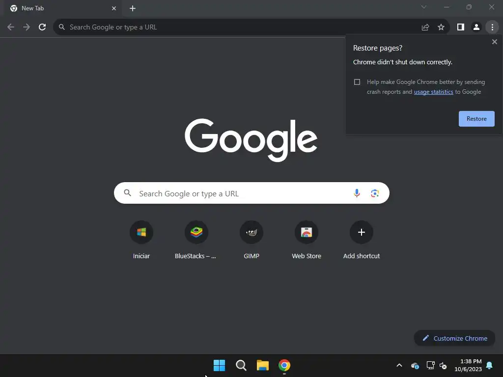503x377 pixels.
Task: Search by image with Google Lens icon
Action: 375,193
